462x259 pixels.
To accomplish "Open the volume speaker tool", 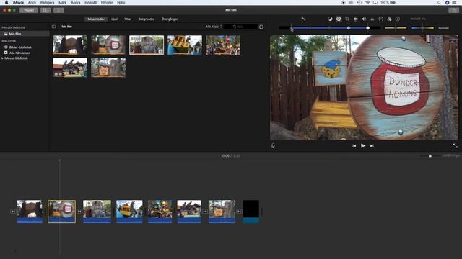I will coord(364,19).
